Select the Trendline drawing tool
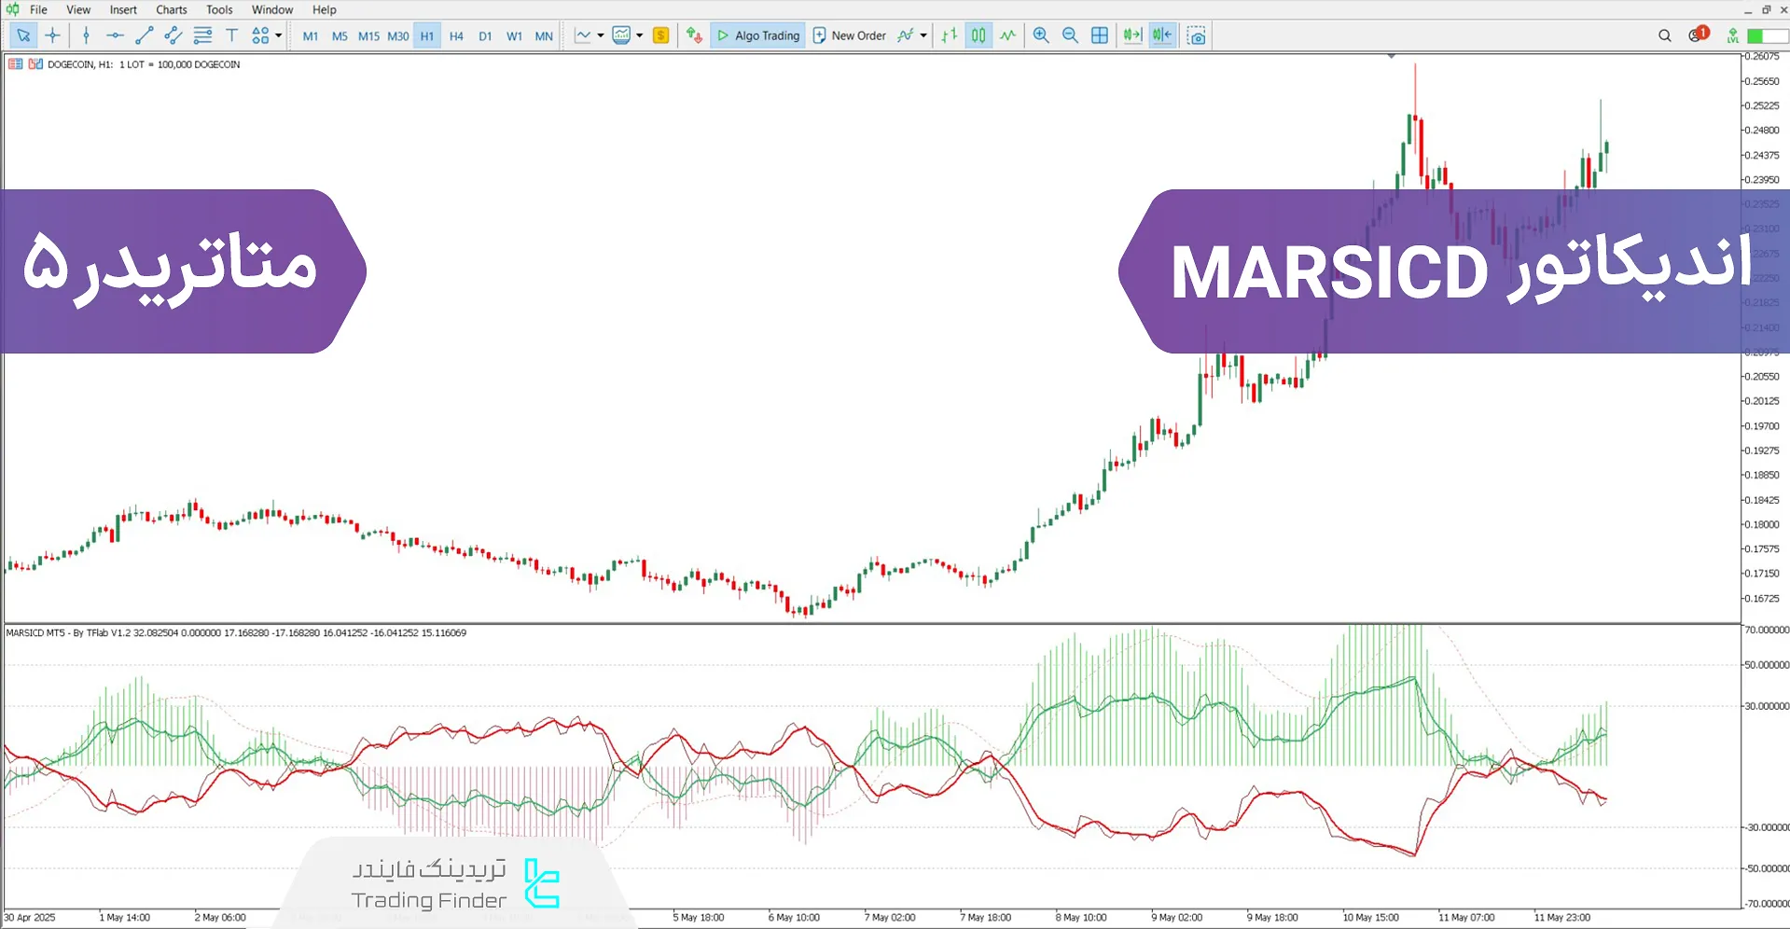The width and height of the screenshot is (1790, 929). (145, 35)
